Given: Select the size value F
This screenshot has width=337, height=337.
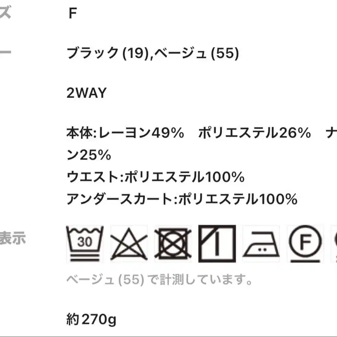Looking at the screenshot, I should pyautogui.click(x=72, y=14).
